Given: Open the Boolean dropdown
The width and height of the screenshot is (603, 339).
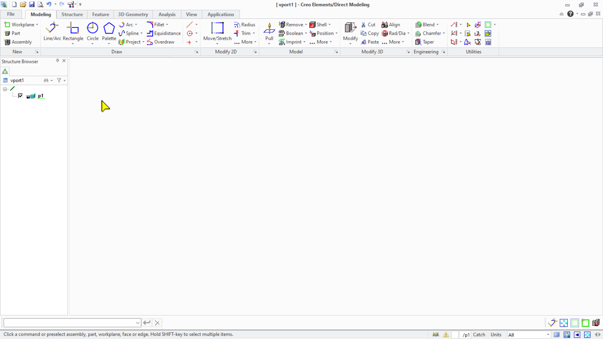Looking at the screenshot, I should [306, 33].
